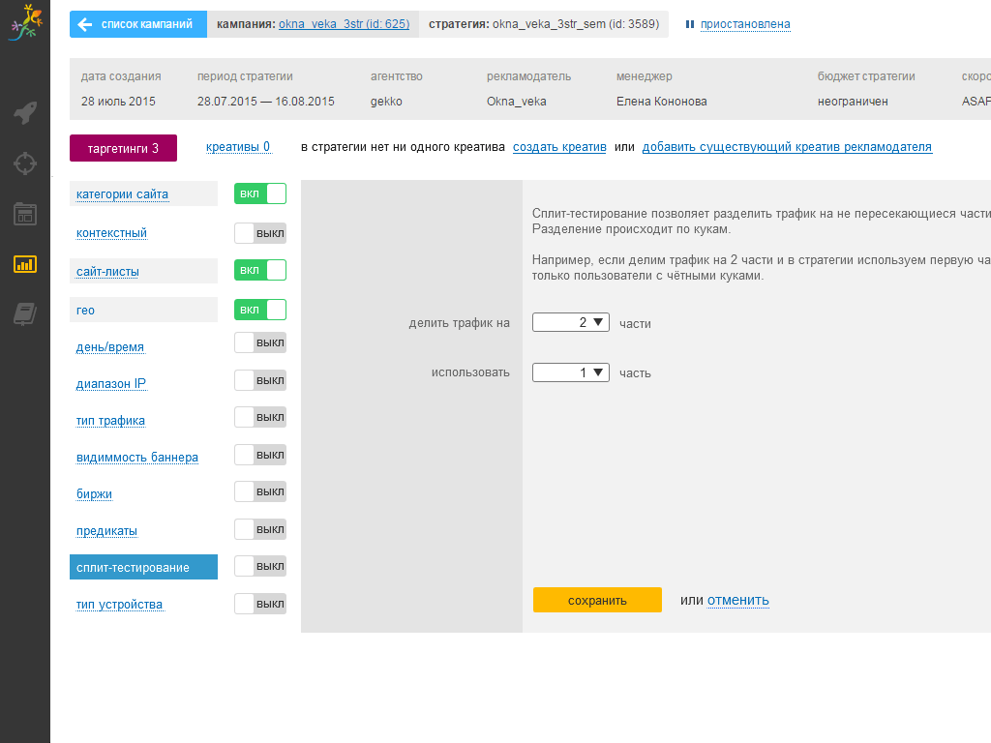Click the отменить link
The height and width of the screenshot is (743, 991).
(737, 600)
